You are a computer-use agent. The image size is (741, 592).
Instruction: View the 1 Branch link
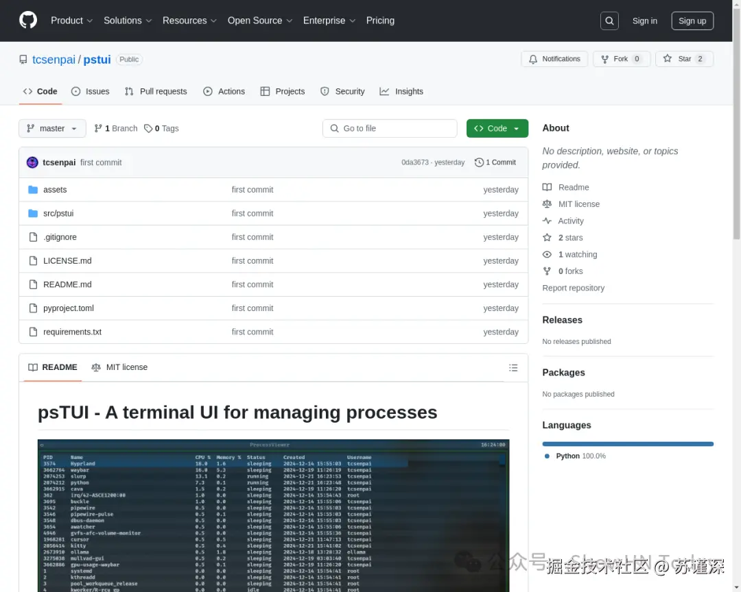pyautogui.click(x=116, y=128)
